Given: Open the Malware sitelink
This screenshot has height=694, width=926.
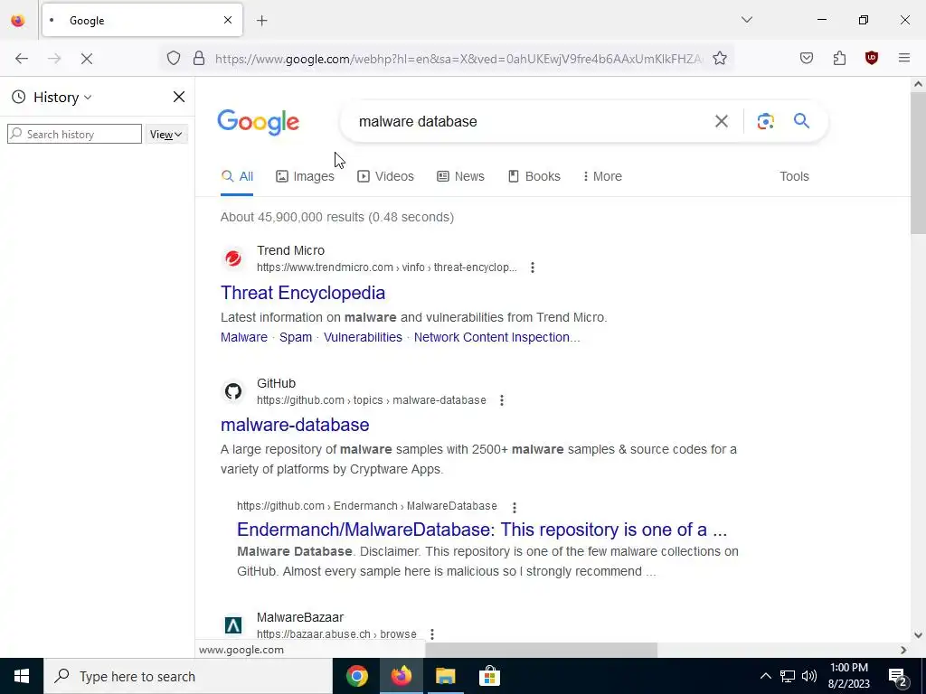Looking at the screenshot, I should [x=244, y=337].
